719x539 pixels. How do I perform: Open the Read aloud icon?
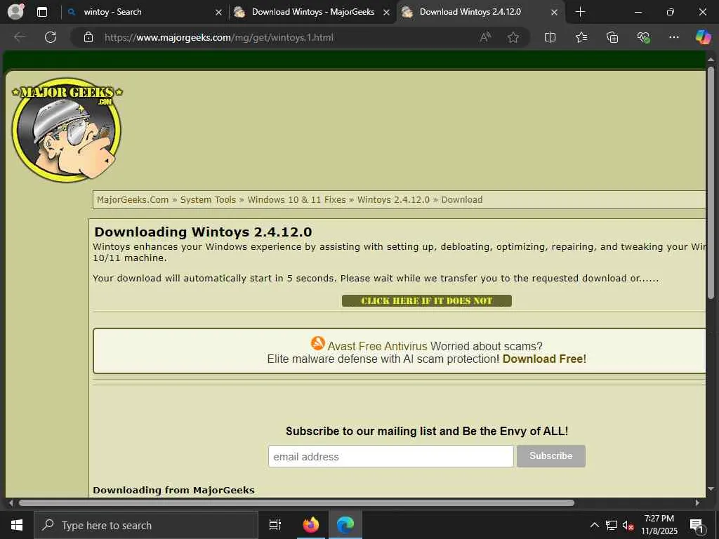click(485, 37)
